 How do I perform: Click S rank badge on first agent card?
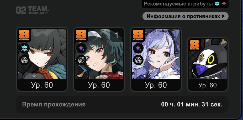pos(24,35)
